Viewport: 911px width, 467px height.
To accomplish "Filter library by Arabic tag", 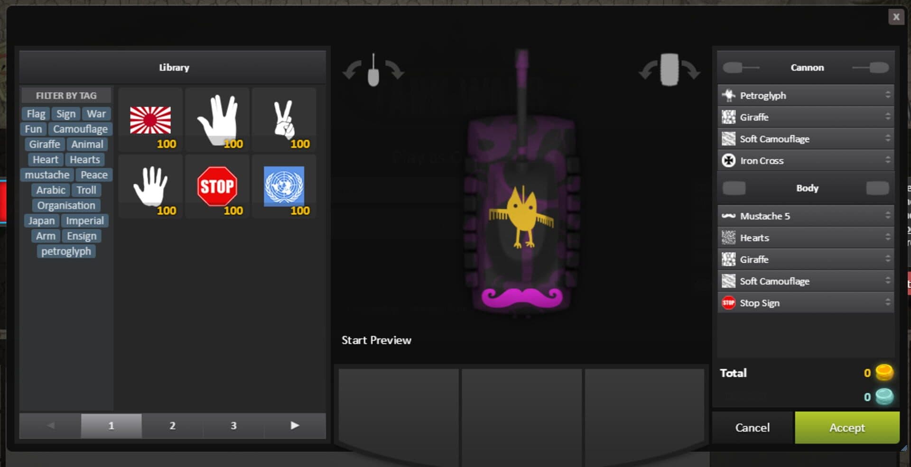I will pyautogui.click(x=51, y=190).
